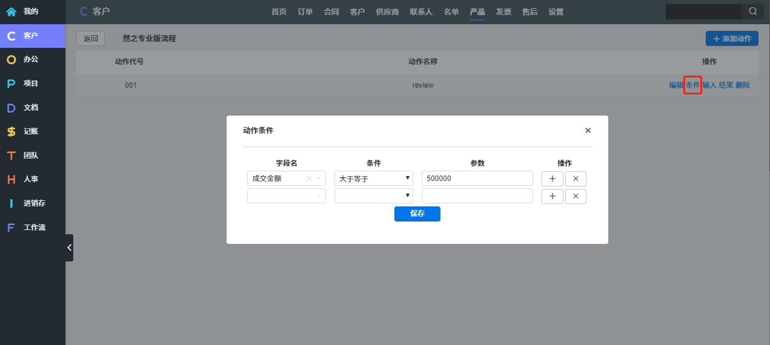Collapse the left sidebar with arrow handle
This screenshot has height=345, width=770.
(x=69, y=248)
